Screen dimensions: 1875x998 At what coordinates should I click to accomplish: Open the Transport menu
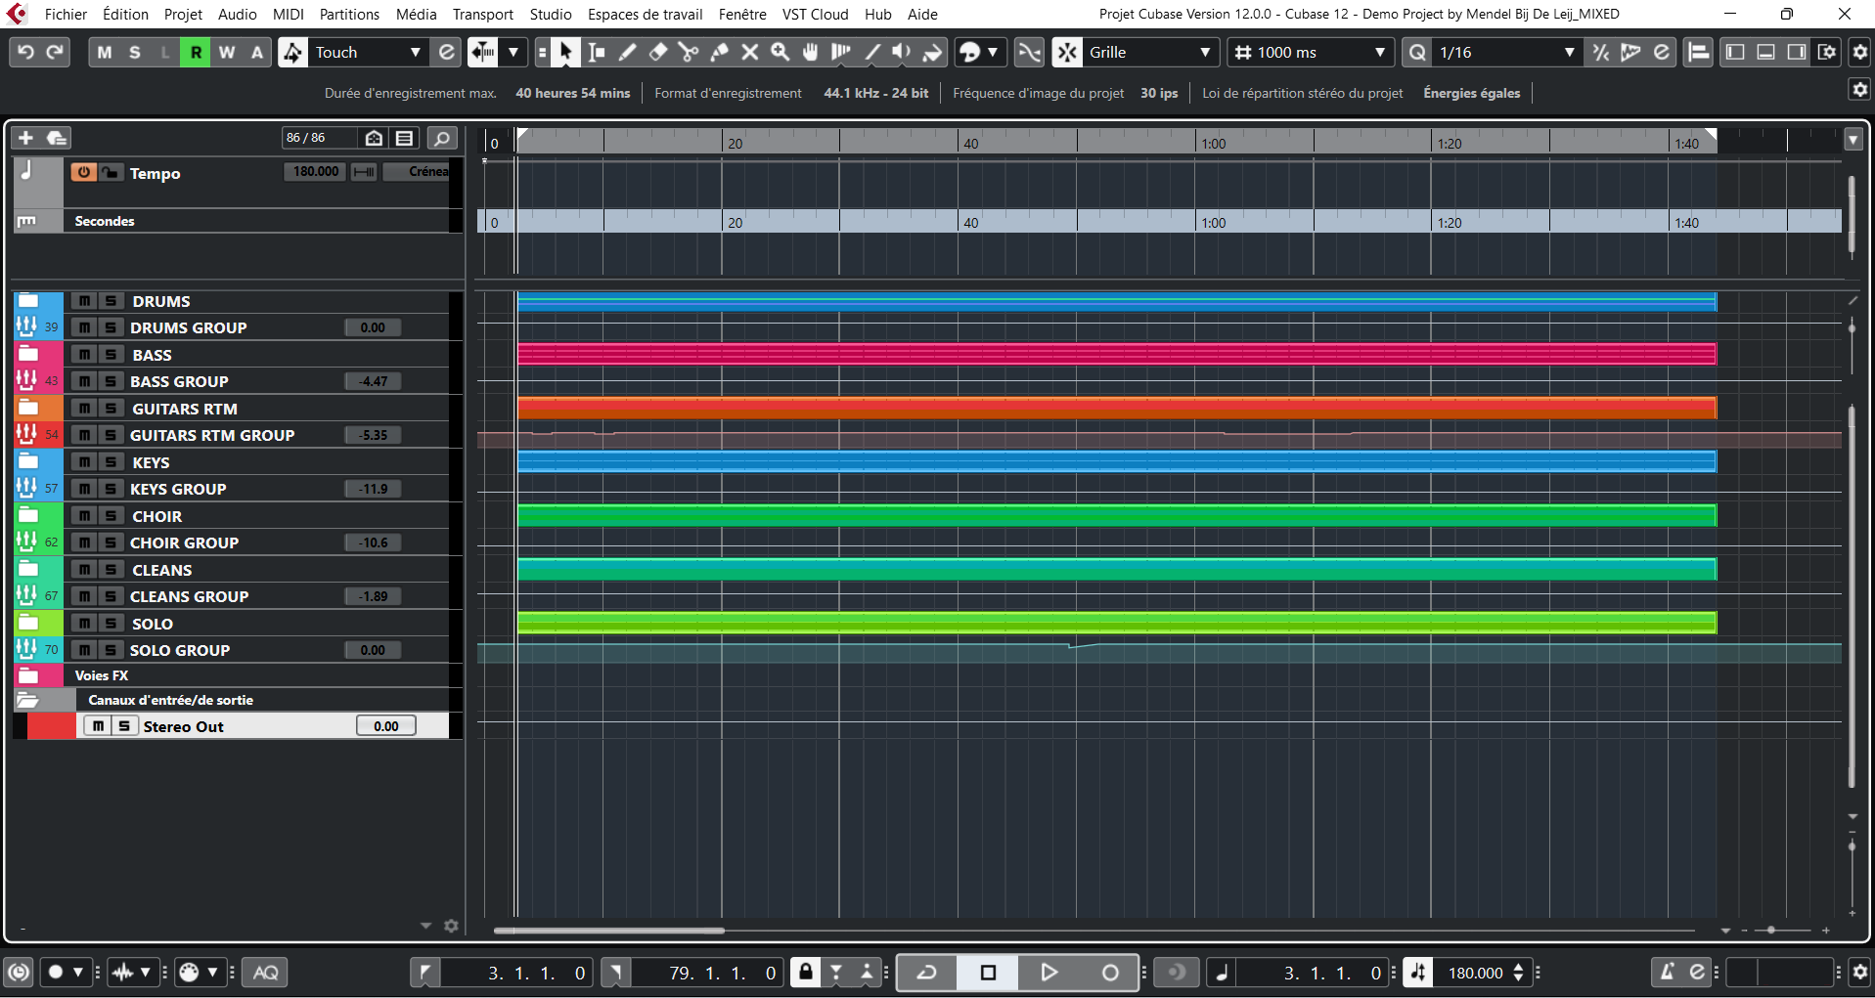(483, 15)
